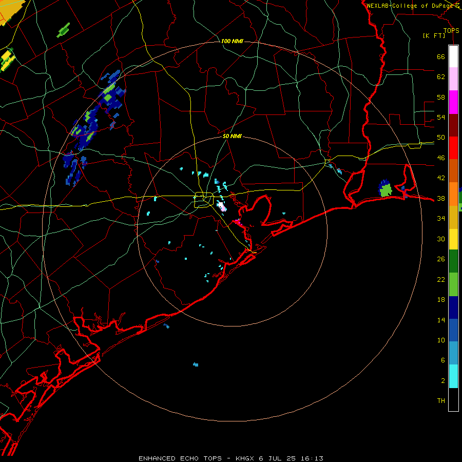This screenshot has width=462, height=462.
Task: Click the 100 NMI range ring label
Action: pos(232,41)
